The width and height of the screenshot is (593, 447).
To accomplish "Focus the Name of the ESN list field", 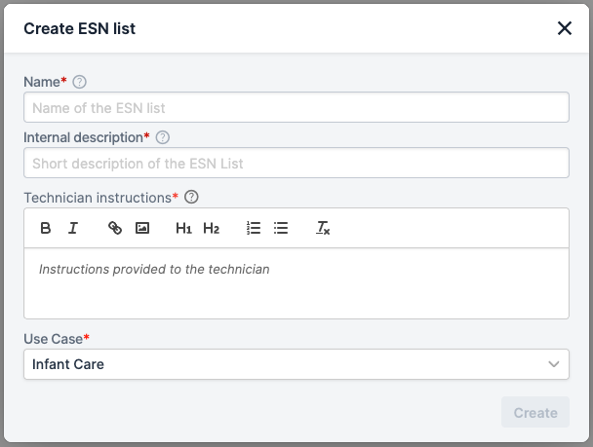I will pyautogui.click(x=296, y=107).
